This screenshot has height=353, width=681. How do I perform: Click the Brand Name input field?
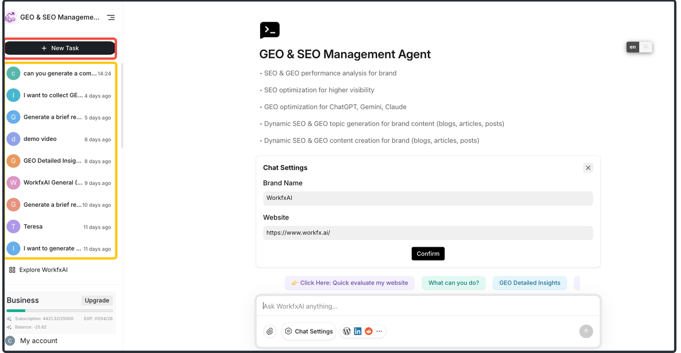(428, 198)
